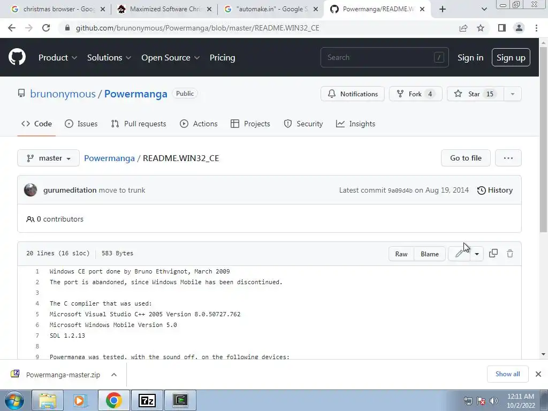Click the edit file pencil icon
548x411 pixels.
point(459,254)
